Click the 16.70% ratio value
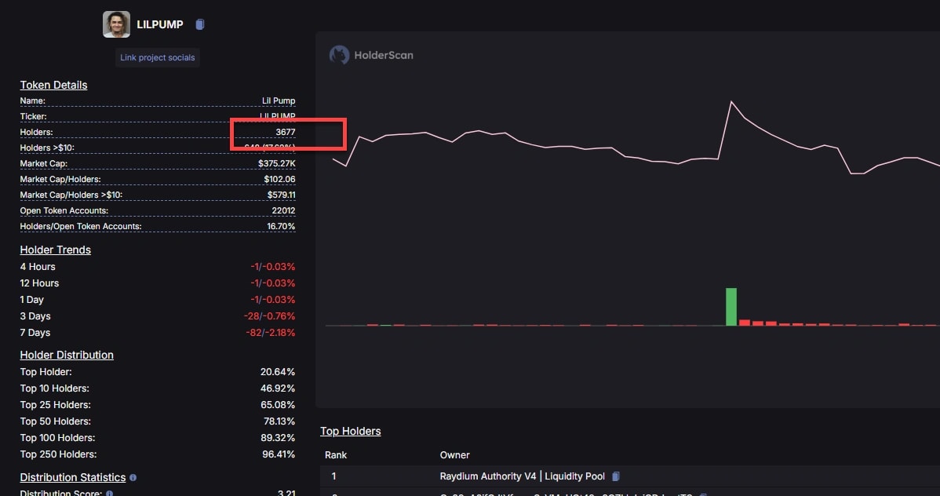The image size is (940, 496). click(281, 226)
